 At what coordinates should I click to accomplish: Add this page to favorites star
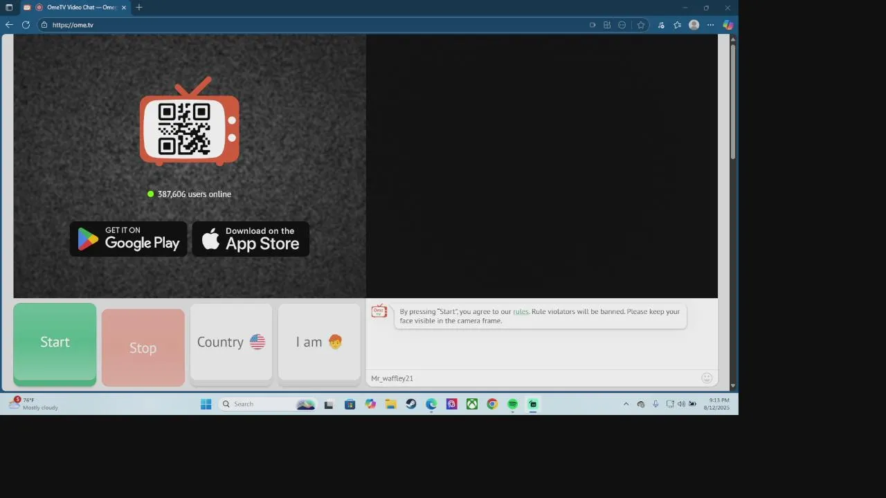[641, 25]
